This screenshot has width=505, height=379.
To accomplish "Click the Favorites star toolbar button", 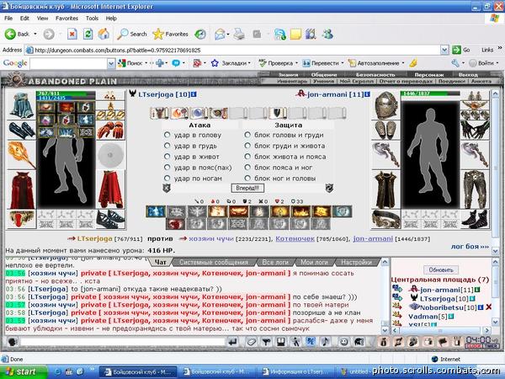I will 170,34.
